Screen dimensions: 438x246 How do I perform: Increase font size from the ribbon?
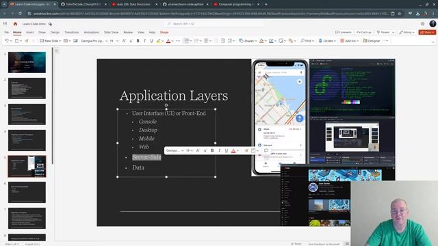124,41
